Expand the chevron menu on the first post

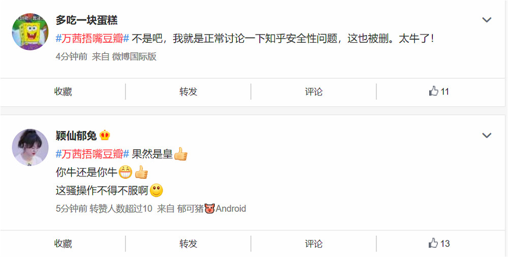487,20
